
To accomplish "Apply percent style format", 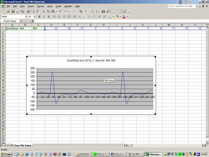I will coord(79,17).
